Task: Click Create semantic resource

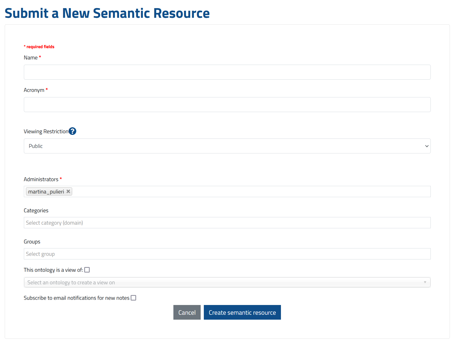Action: point(242,312)
